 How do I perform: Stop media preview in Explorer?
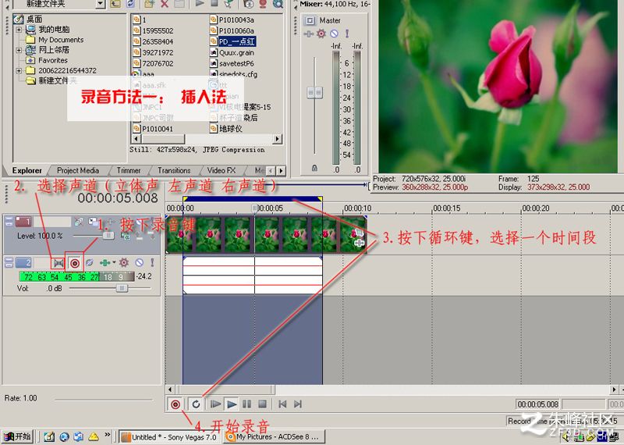tap(214, 4)
